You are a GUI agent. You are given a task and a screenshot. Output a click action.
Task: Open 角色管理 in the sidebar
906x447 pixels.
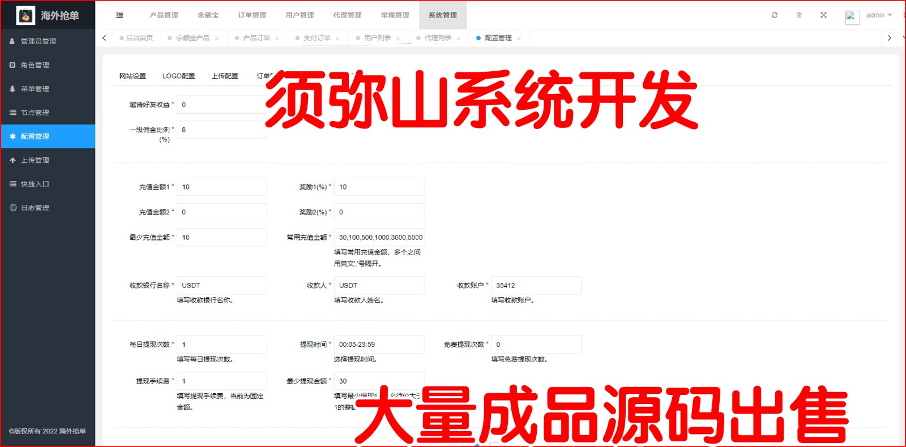point(35,65)
